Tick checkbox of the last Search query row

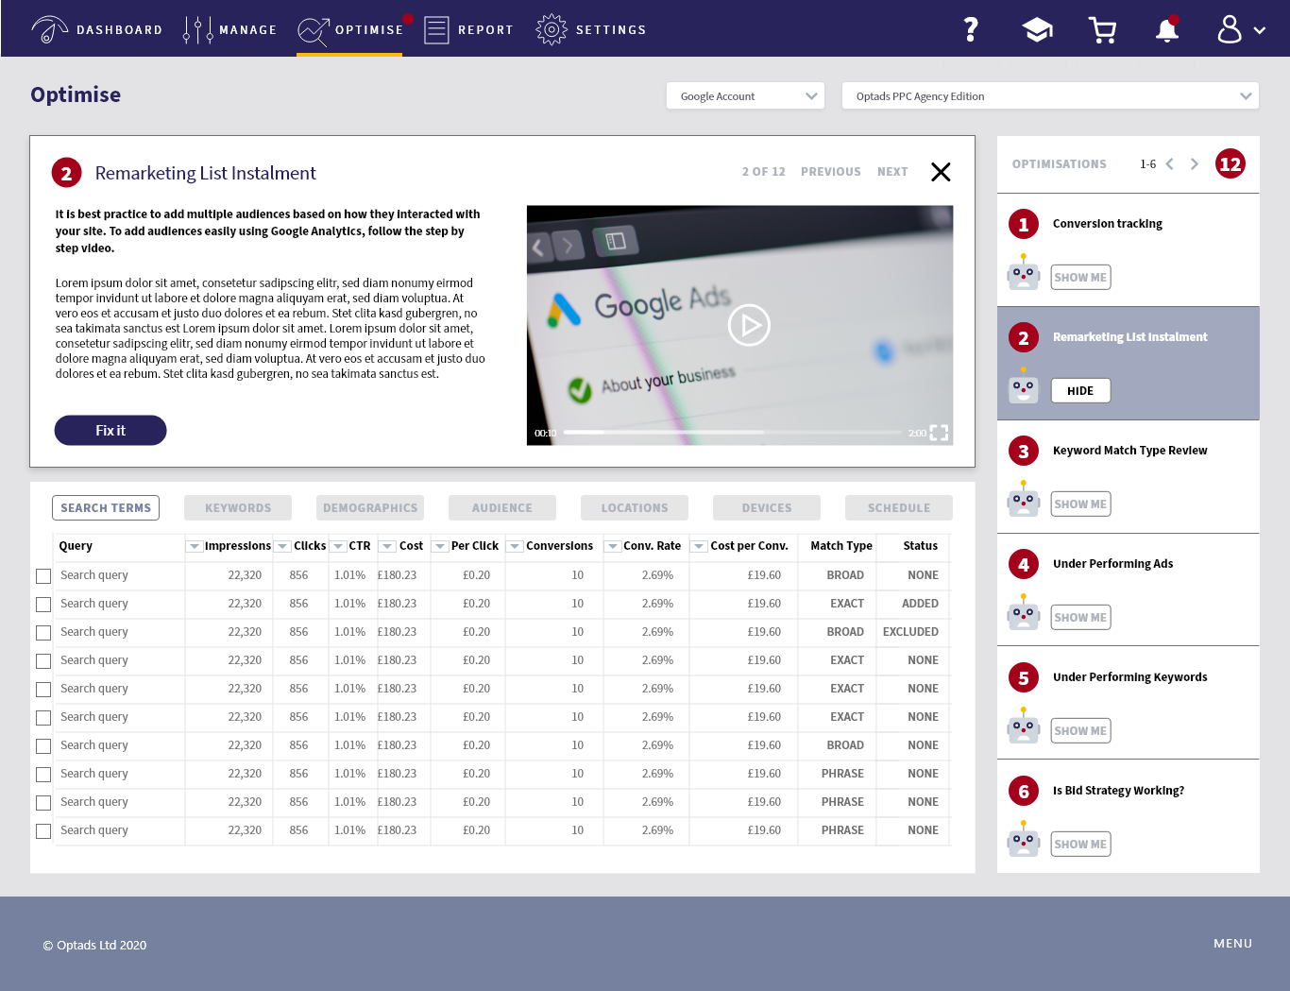pos(43,831)
